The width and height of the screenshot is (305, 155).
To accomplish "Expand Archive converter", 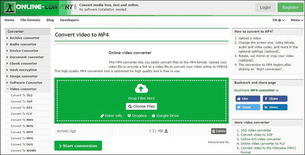I will pos(27,38).
